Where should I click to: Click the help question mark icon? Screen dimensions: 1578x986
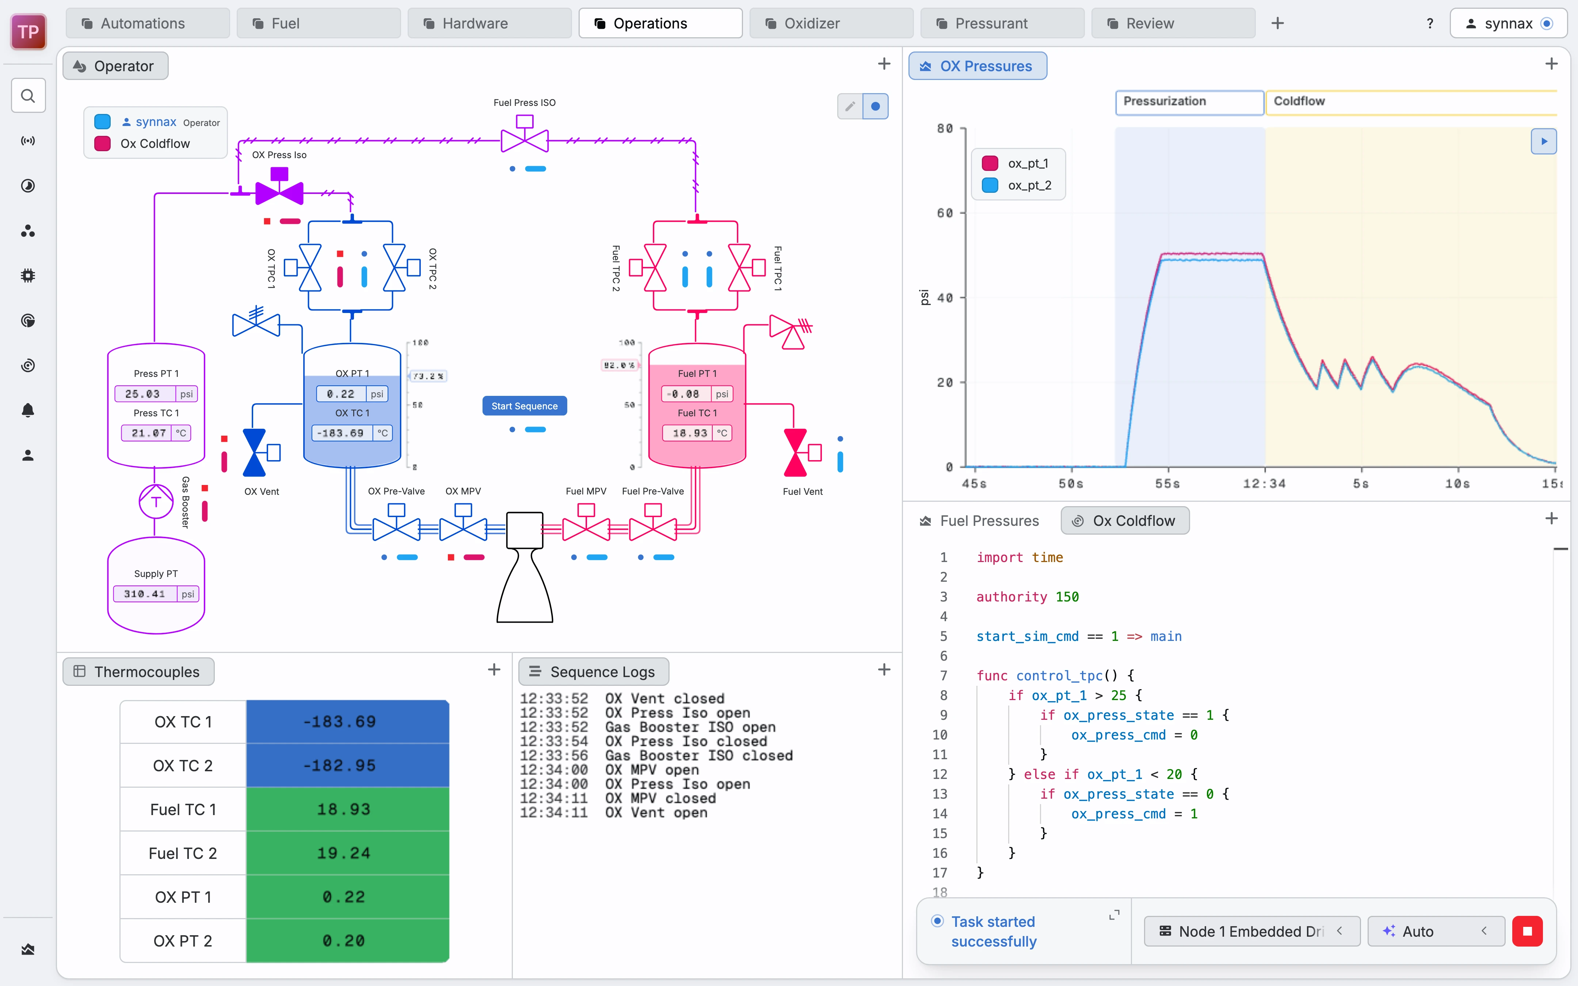[x=1430, y=23]
